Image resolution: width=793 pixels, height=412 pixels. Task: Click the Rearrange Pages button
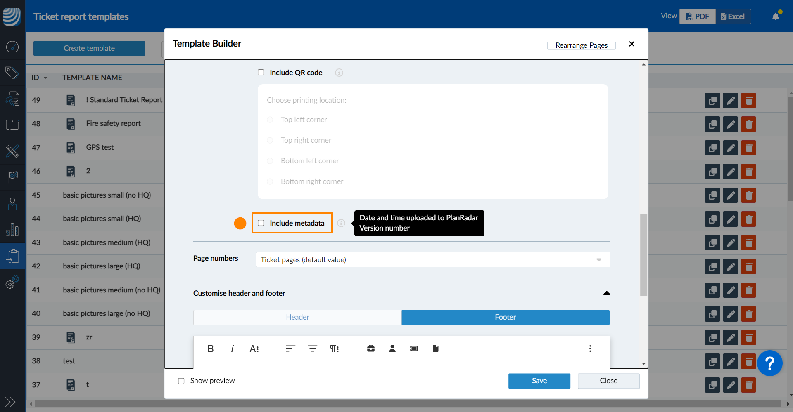(x=581, y=45)
